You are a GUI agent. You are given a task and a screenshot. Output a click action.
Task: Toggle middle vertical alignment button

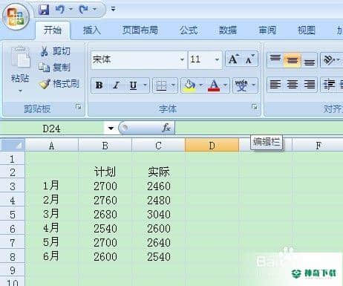293,59
